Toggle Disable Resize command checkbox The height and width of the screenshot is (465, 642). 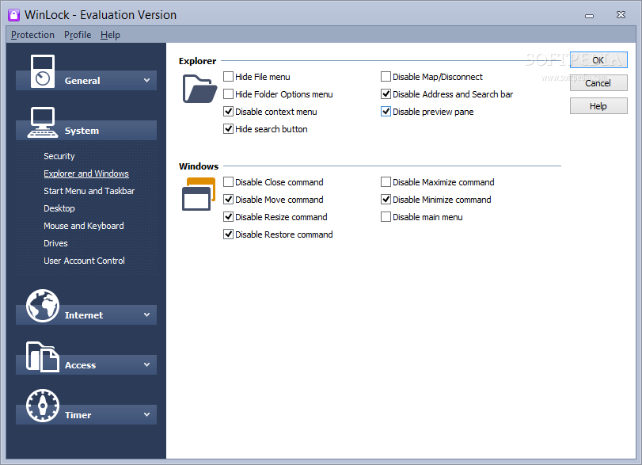228,217
